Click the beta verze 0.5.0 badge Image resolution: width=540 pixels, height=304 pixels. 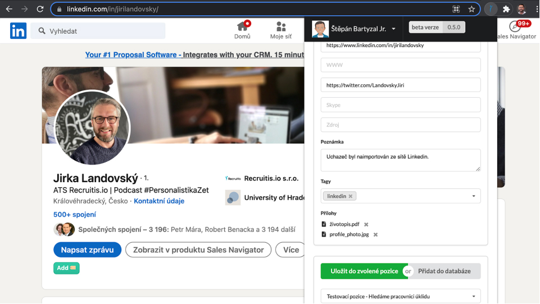[x=437, y=27]
